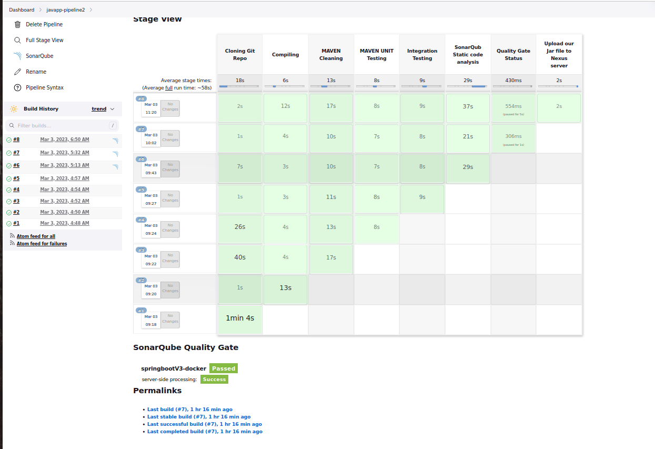Click success status icon for build #2

tap(9, 213)
